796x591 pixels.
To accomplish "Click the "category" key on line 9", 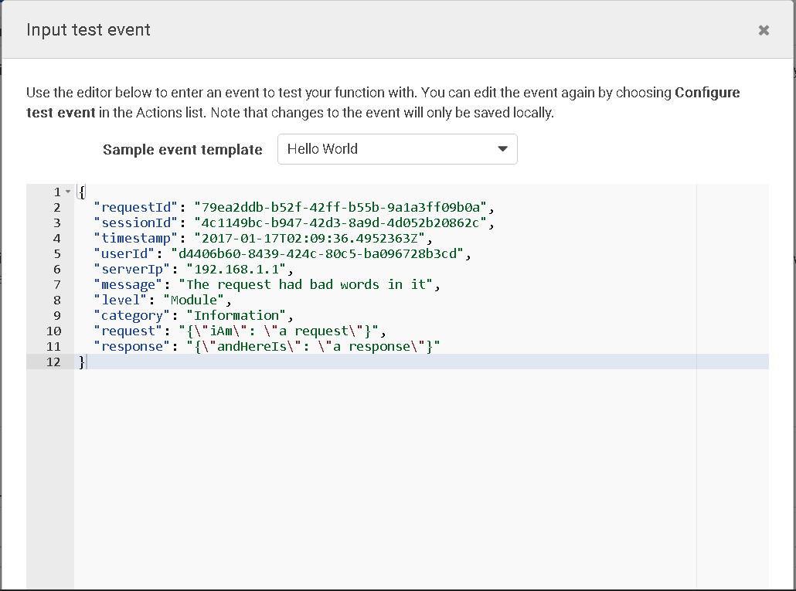I will pyautogui.click(x=132, y=315).
